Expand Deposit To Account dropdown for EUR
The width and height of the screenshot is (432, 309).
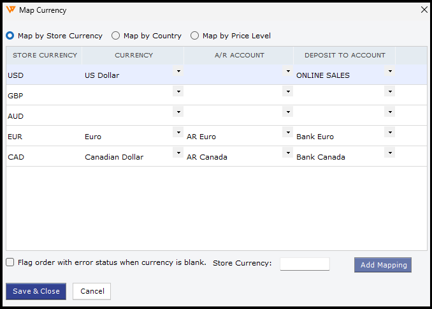coord(390,132)
